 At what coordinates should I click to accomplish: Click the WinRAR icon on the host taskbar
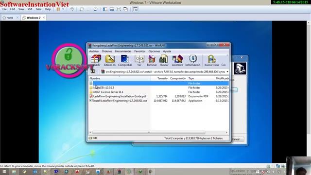119,172
